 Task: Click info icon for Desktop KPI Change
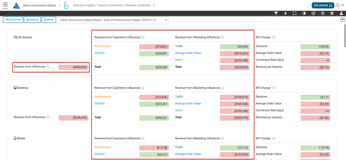[x=274, y=88]
